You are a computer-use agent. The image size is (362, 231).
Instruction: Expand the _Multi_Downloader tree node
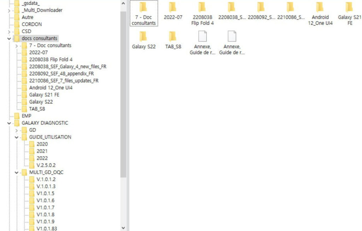click(9, 10)
